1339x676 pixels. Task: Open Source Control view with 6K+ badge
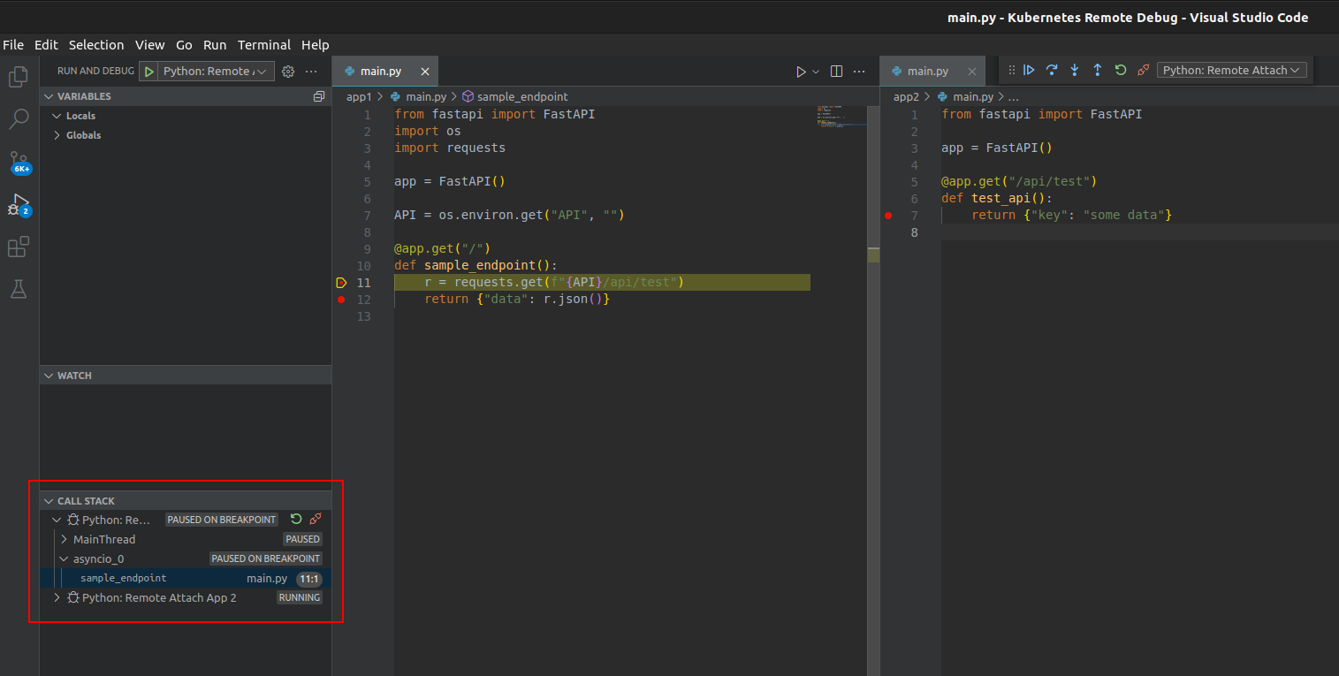point(19,162)
